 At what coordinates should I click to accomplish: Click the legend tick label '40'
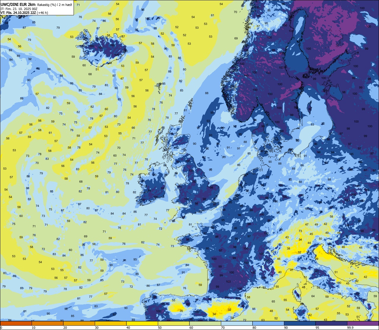[x=128, y=328]
